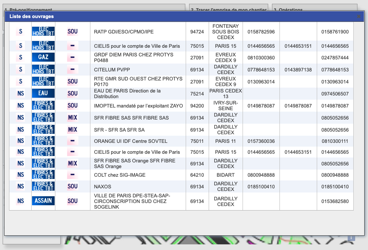Viewport: 368px width, 250px height.
Task: Select IMOPTEL mandaté par l'exploitant ZAYO cell
Action: [x=138, y=106]
